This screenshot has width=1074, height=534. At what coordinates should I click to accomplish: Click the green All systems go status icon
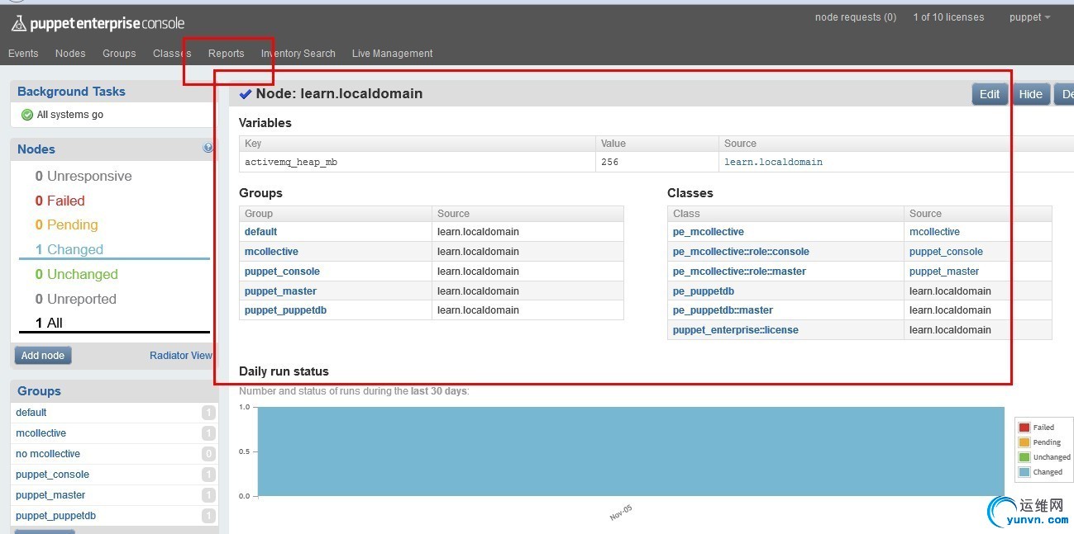point(26,115)
